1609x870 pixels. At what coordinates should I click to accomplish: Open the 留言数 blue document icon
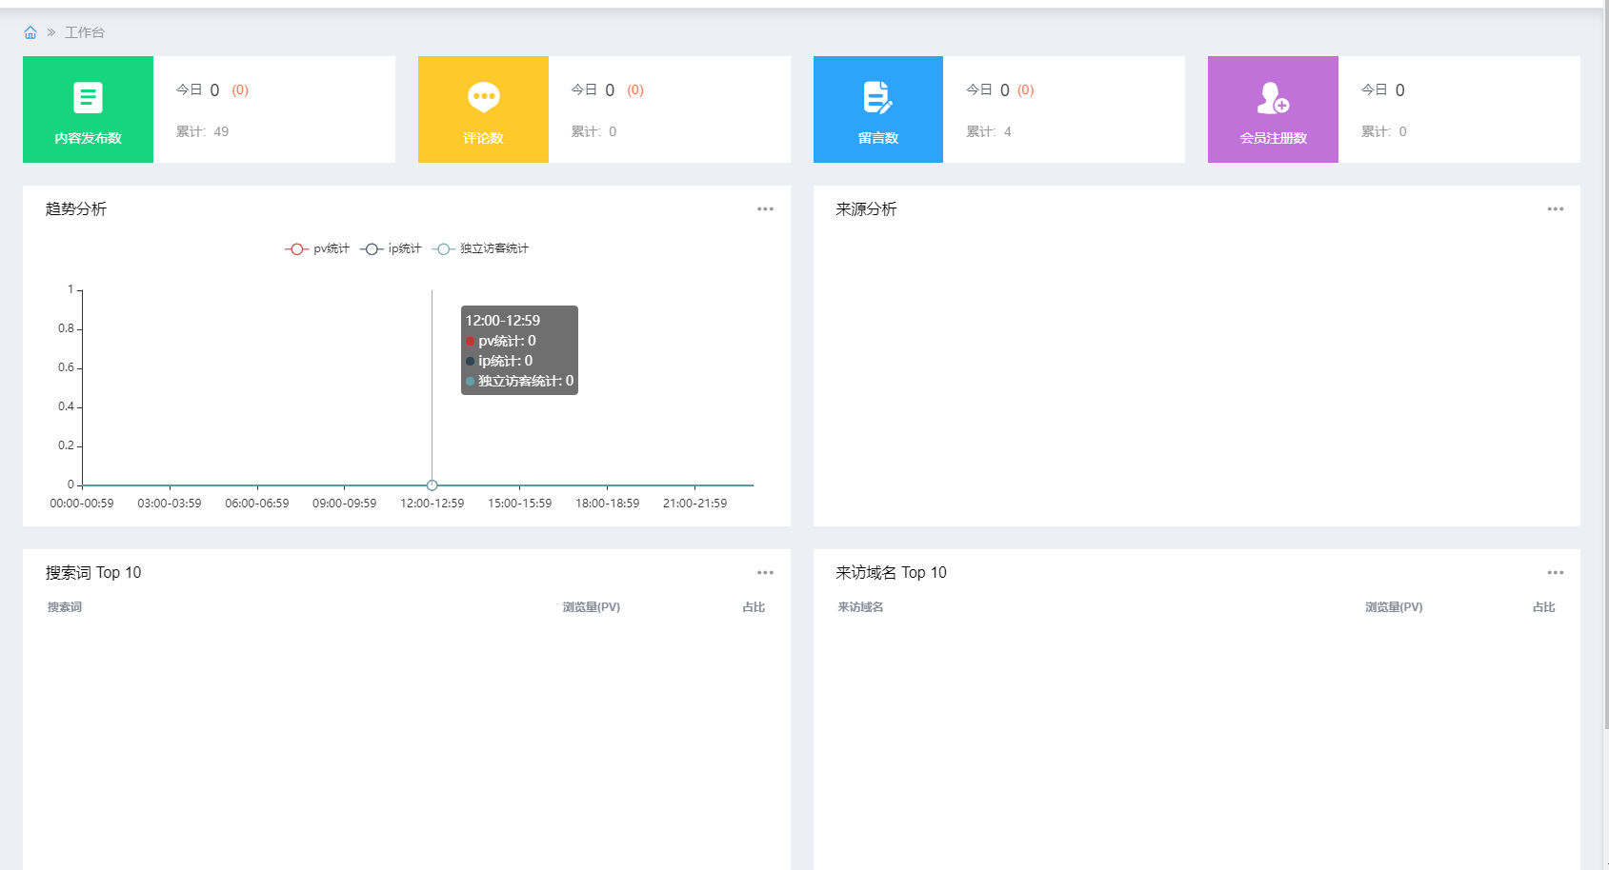tap(877, 97)
